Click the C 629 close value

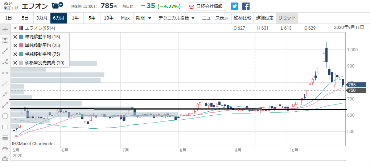[310, 28]
